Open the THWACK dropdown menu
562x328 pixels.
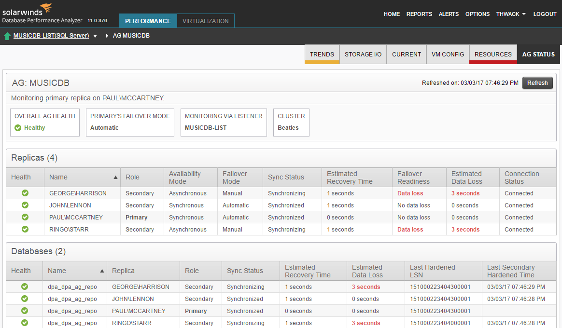[x=511, y=14]
